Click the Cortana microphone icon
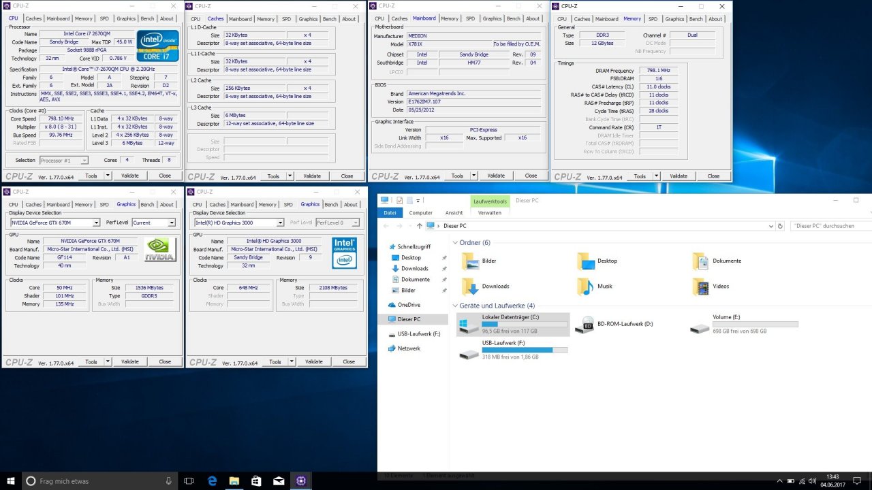 [x=169, y=481]
